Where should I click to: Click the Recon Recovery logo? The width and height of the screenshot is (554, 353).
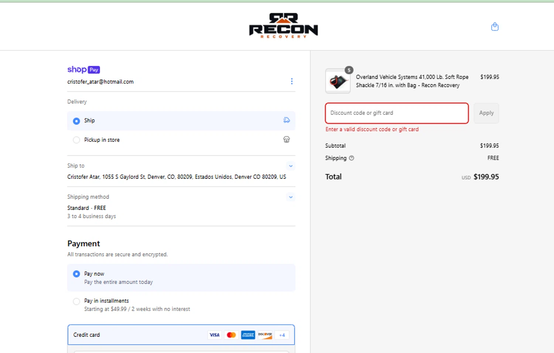284,26
